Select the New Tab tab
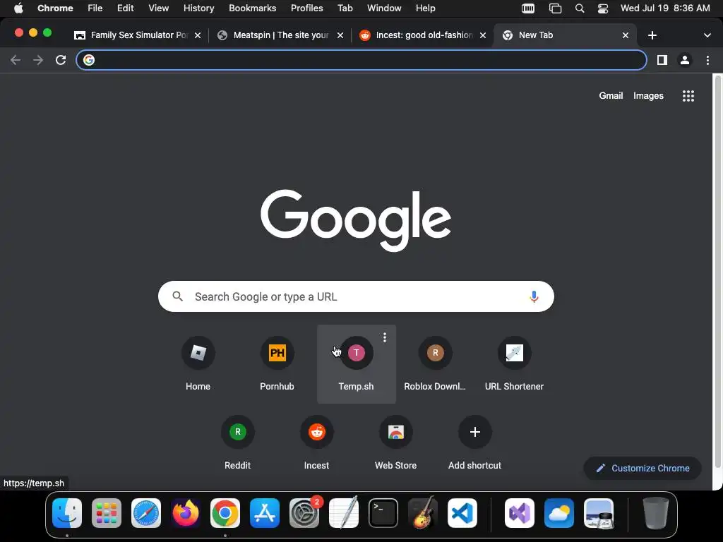 565,35
